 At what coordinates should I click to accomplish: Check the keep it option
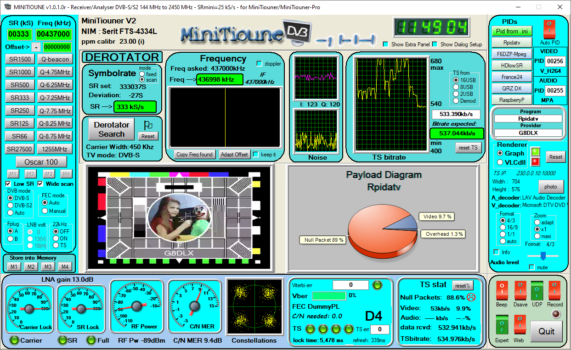click(256, 154)
